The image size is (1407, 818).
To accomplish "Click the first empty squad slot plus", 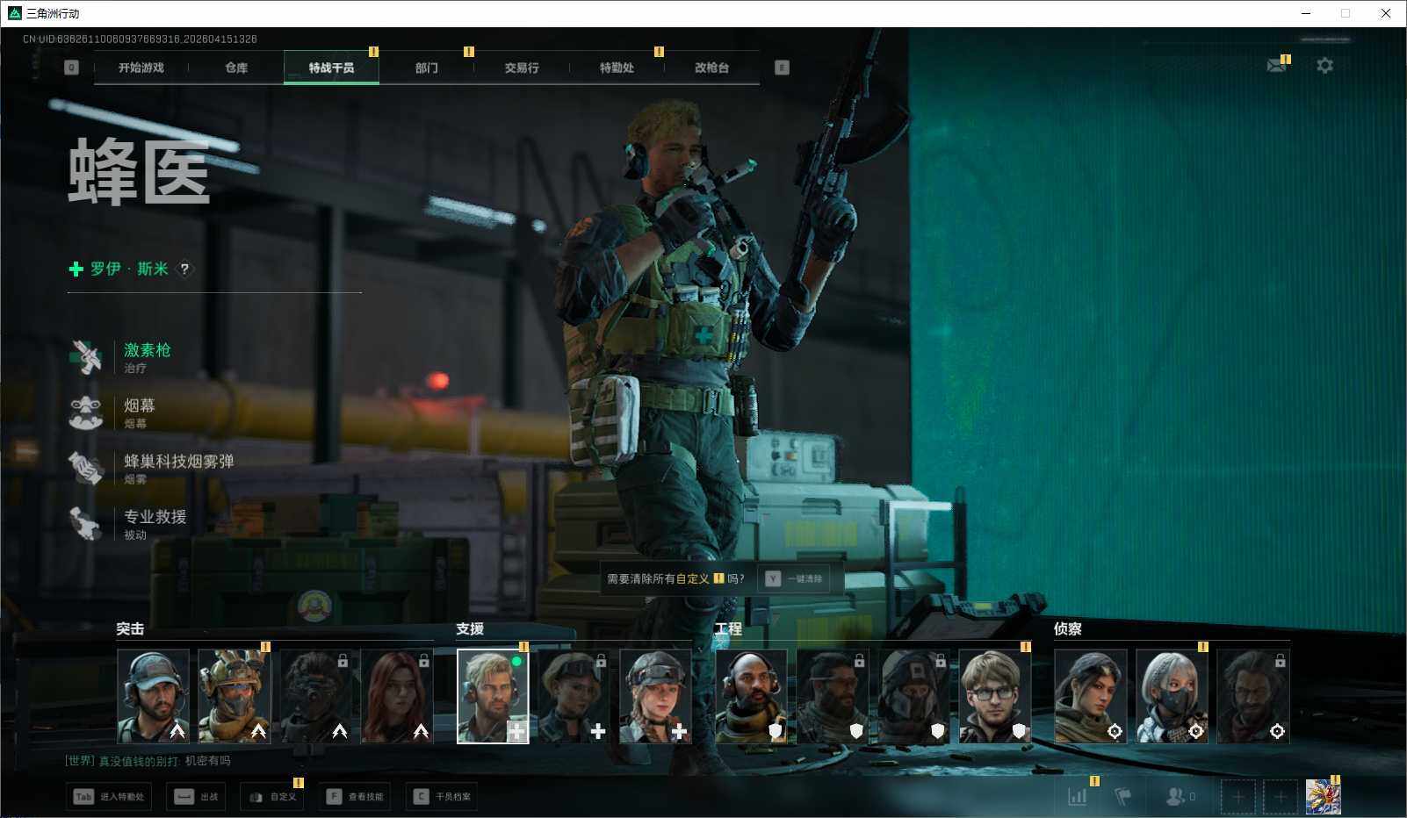I will click(1237, 797).
